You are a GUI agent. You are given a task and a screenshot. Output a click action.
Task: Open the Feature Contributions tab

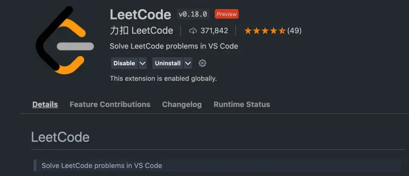pos(110,104)
